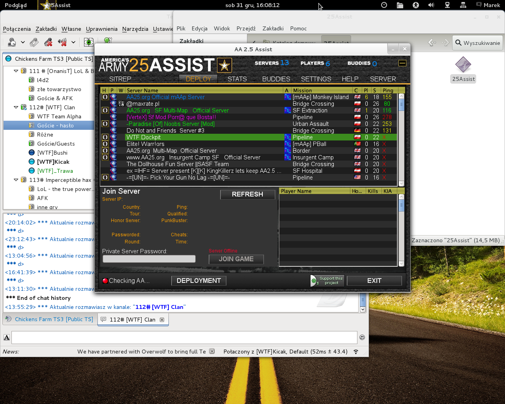505x404 pixels.
Task: Switch to Chickens Farm TS3 chat tab
Action: tap(50, 319)
